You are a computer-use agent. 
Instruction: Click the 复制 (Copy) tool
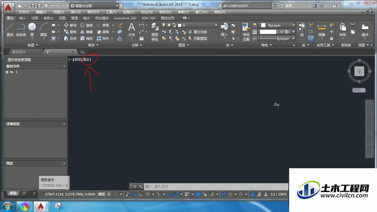click(x=70, y=32)
